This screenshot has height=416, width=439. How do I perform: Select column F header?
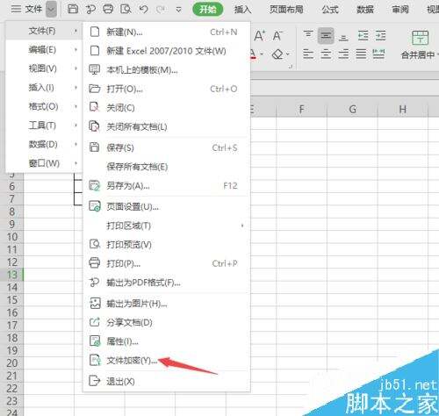[x=301, y=110]
